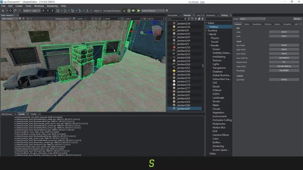303x170 pixels.
Task: Click Undo hotkey Ctrl+Z button
Action: (284, 32)
